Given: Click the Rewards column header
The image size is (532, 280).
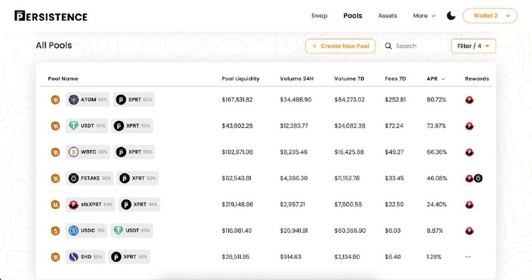Looking at the screenshot, I should (477, 78).
